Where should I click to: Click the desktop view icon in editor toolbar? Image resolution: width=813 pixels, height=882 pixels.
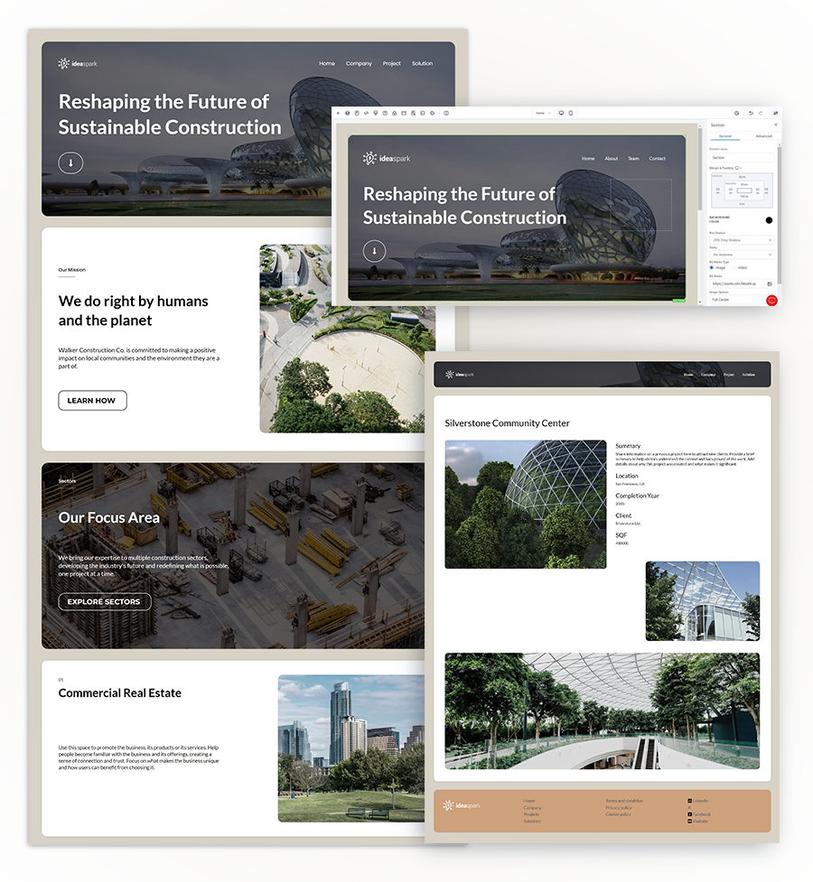tap(561, 113)
